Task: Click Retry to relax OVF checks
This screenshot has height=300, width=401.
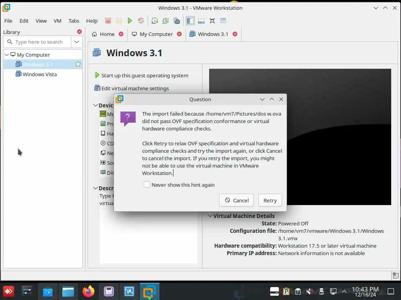Action: click(270, 200)
